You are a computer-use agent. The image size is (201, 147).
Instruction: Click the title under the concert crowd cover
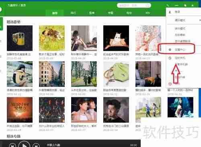(x=52, y=126)
